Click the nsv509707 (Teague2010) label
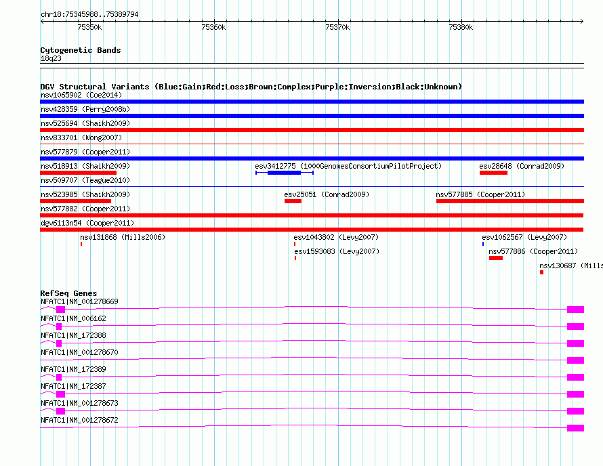 click(x=85, y=180)
